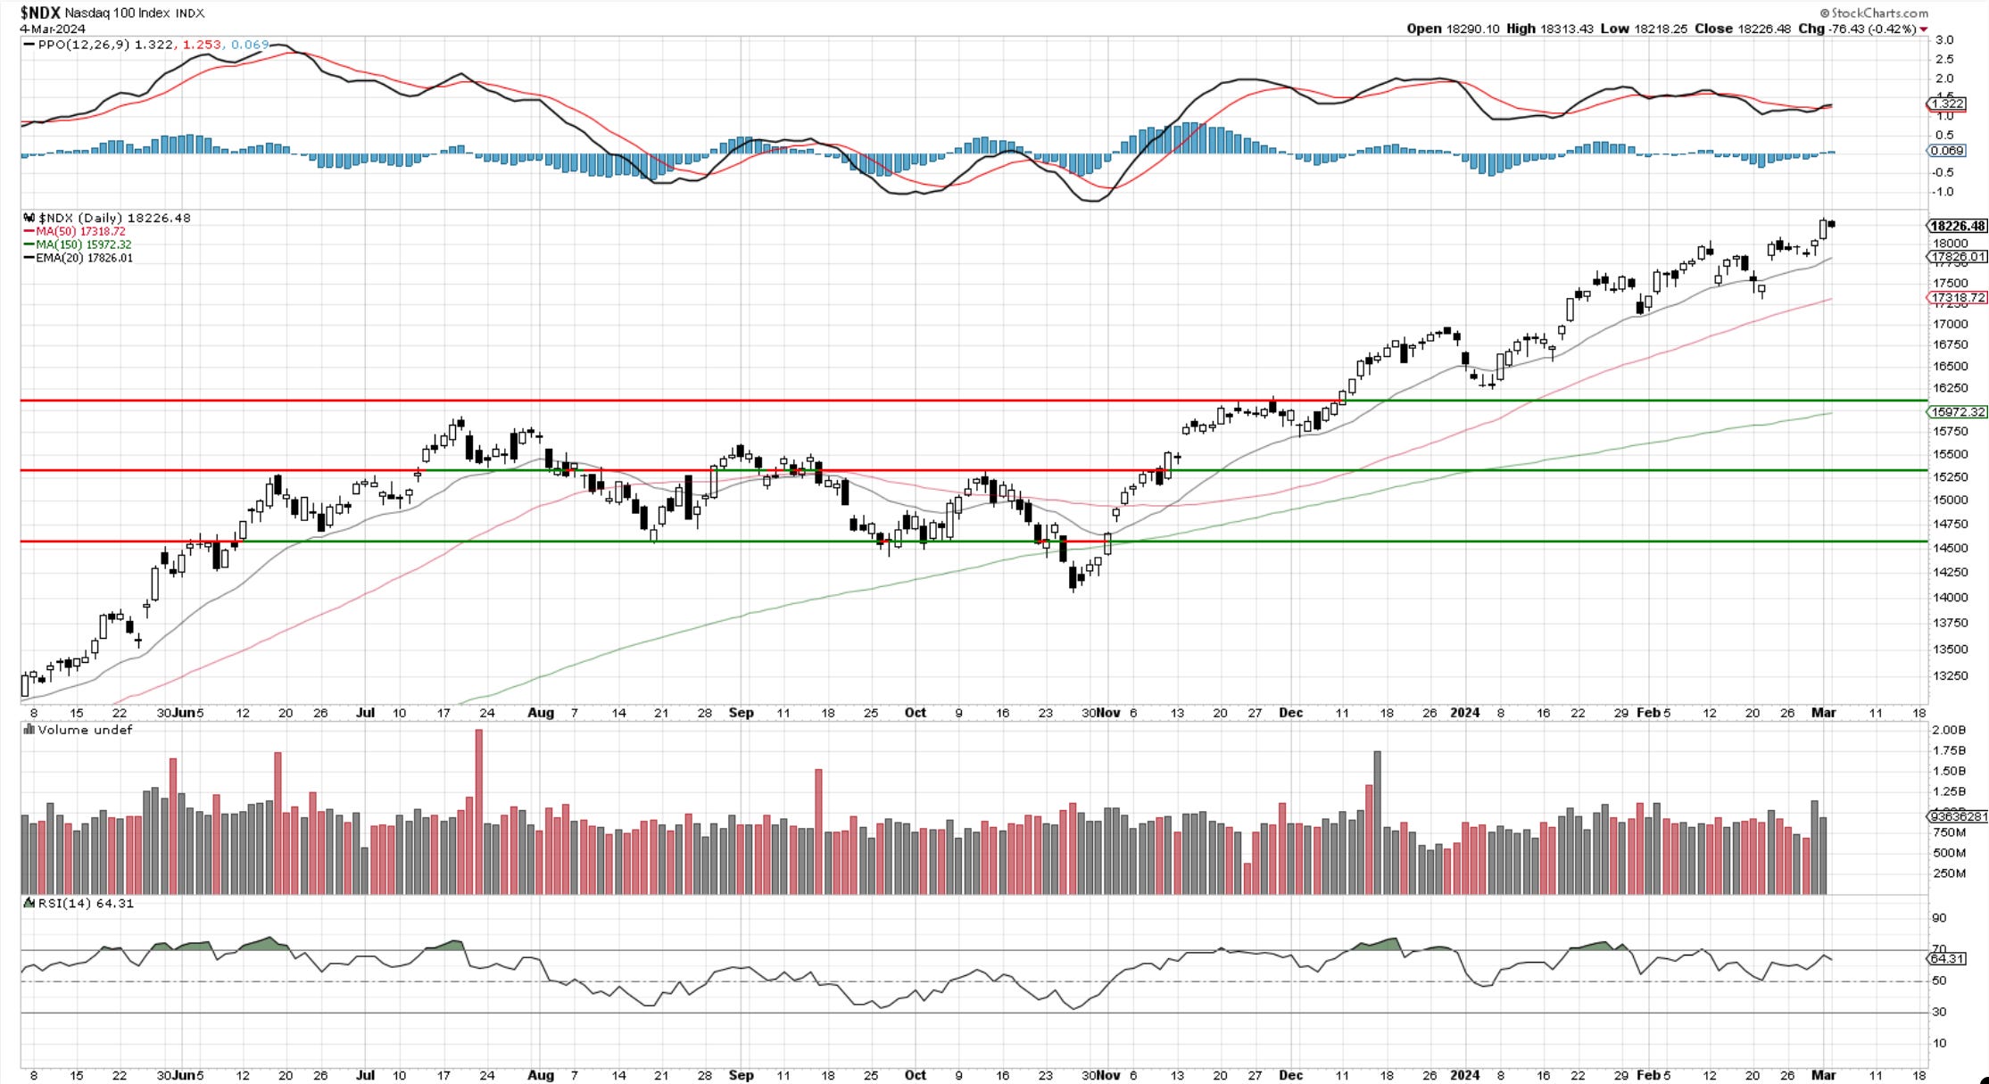Click the volume bars icon beside Volume undef
1989x1084 pixels.
click(29, 730)
